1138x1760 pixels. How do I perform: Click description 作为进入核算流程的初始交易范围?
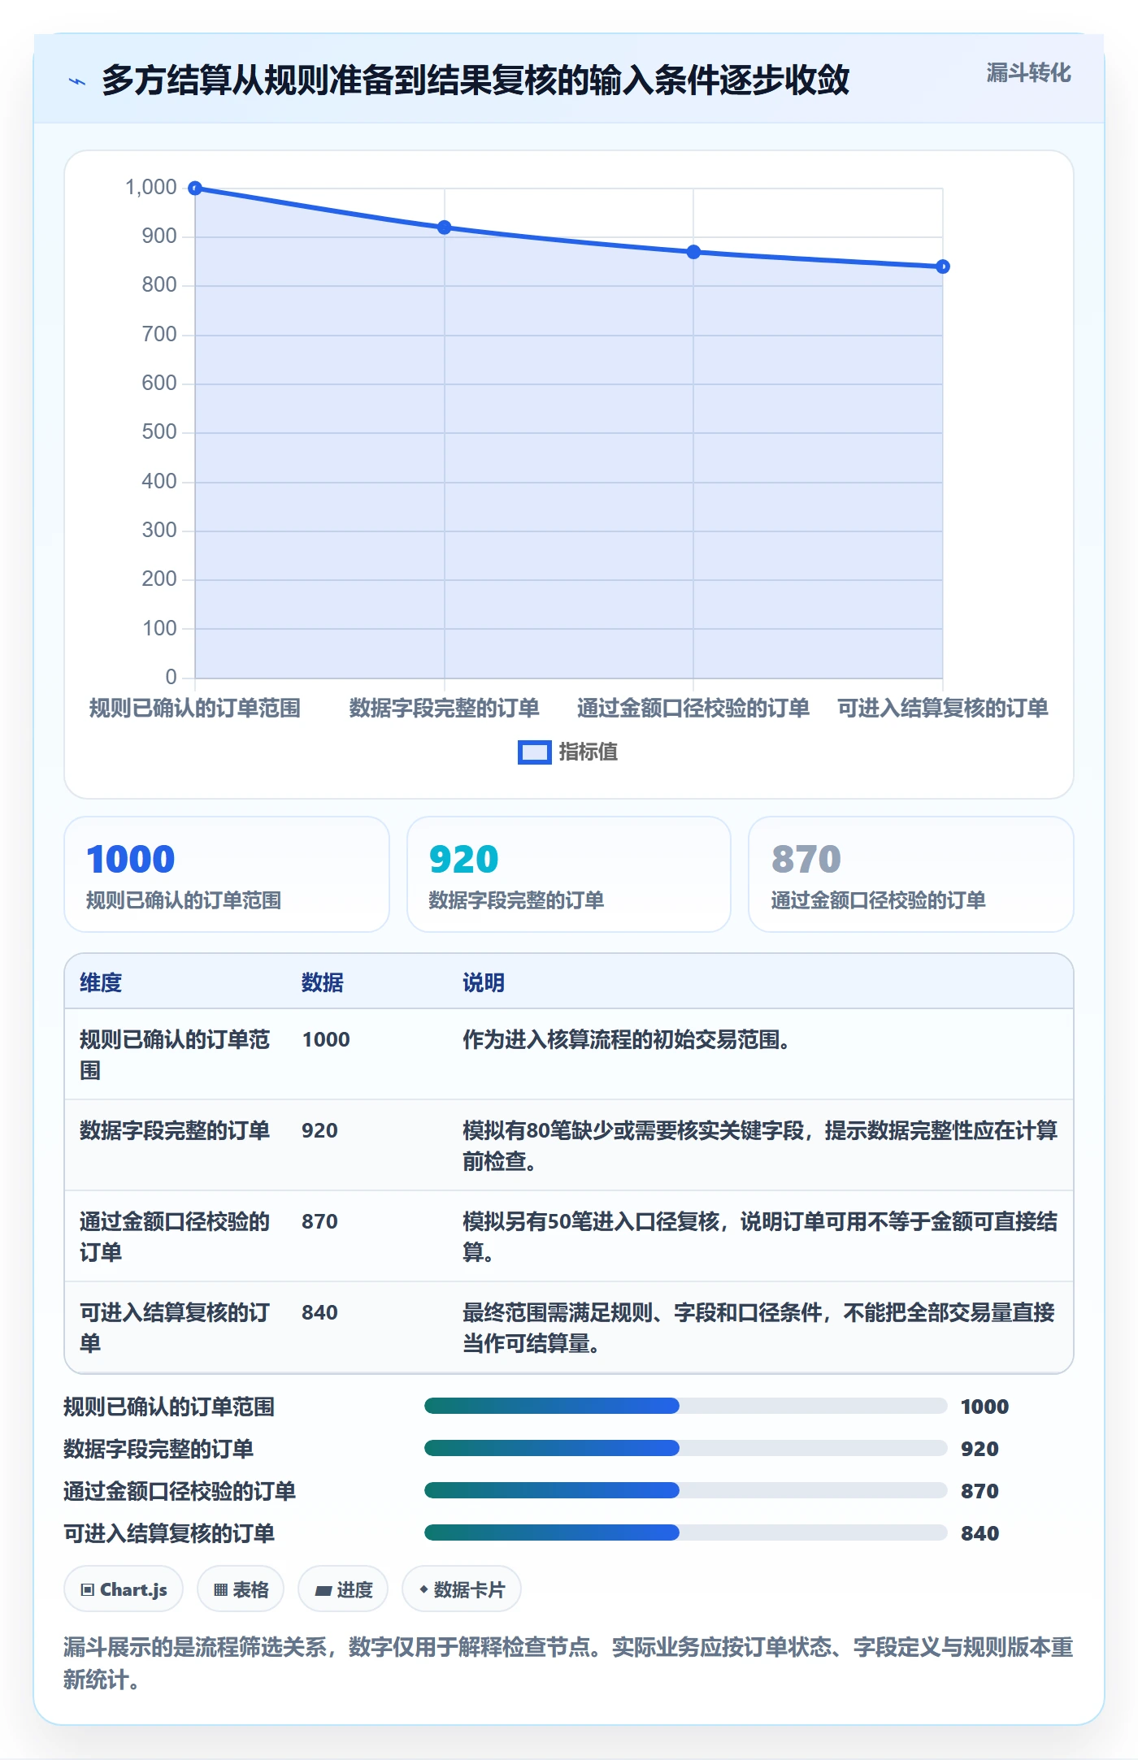[627, 1040]
